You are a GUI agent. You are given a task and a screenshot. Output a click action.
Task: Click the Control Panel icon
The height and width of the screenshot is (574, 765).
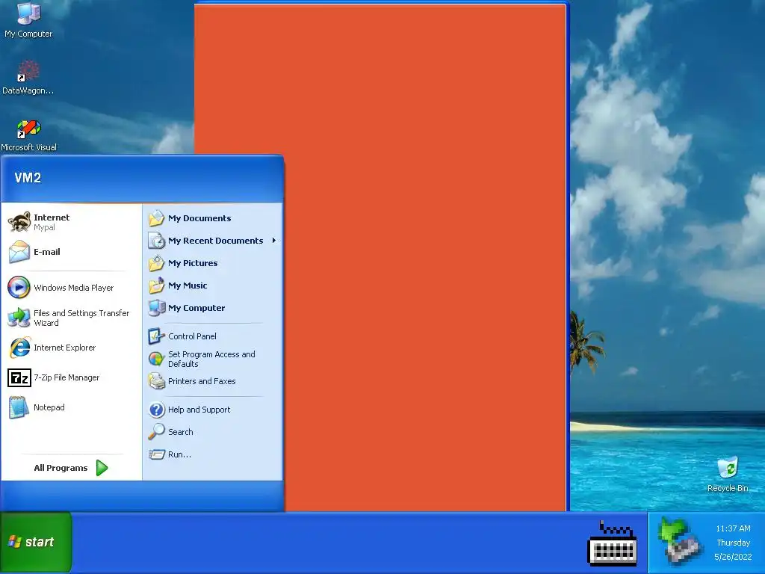157,336
